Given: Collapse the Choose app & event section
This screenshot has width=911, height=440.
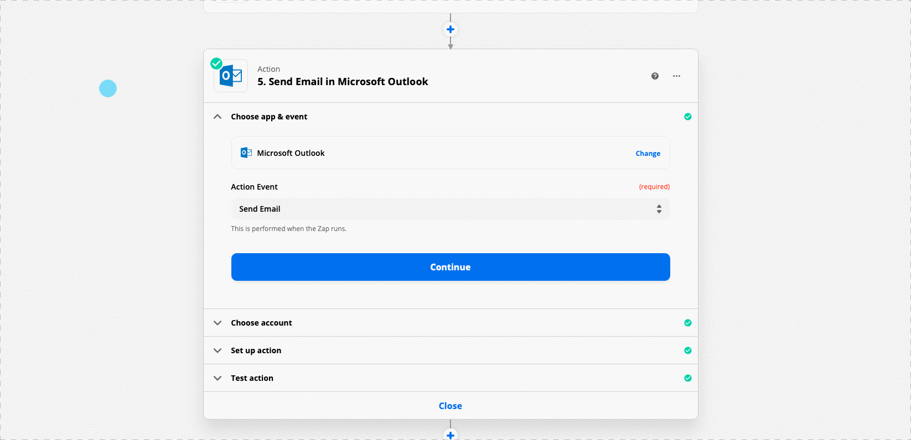Looking at the screenshot, I should click(218, 117).
